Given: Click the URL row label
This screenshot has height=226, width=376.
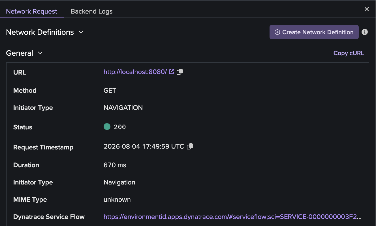Looking at the screenshot, I should pyautogui.click(x=20, y=72).
